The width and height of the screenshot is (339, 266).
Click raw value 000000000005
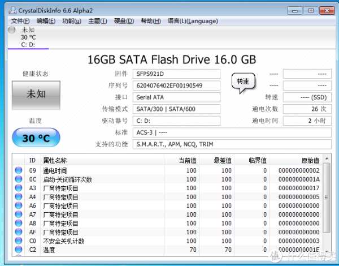click(299, 197)
